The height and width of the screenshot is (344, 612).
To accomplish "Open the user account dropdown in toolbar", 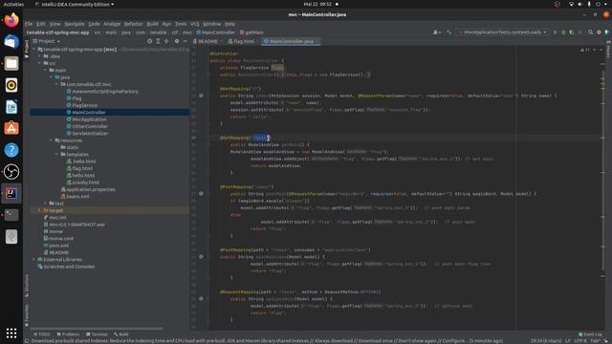I will pyautogui.click(x=437, y=32).
